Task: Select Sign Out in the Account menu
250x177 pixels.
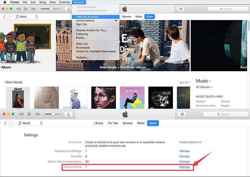Action: tap(96, 24)
